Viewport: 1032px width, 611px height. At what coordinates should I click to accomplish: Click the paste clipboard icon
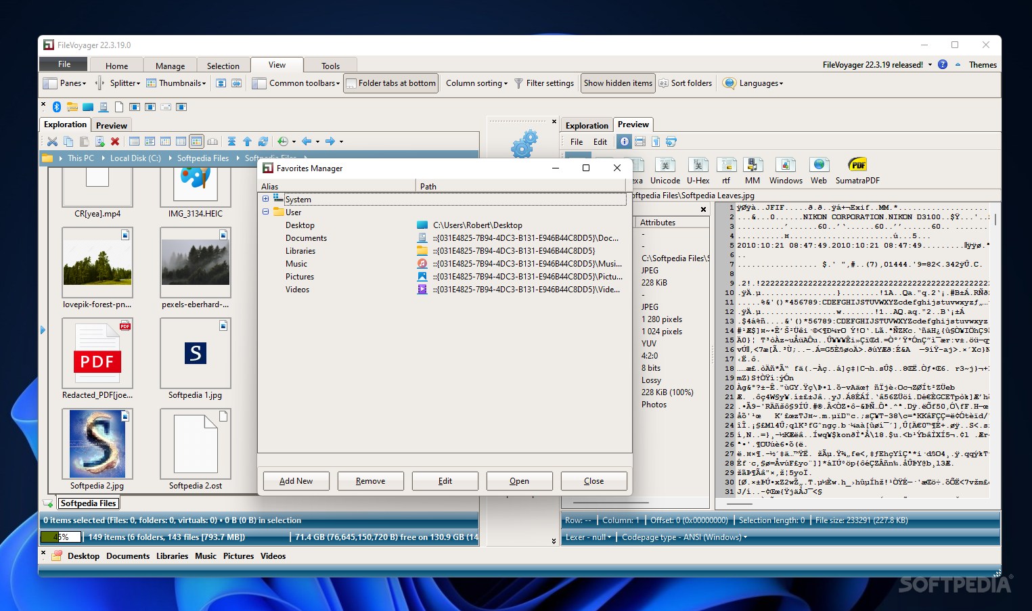coord(84,141)
